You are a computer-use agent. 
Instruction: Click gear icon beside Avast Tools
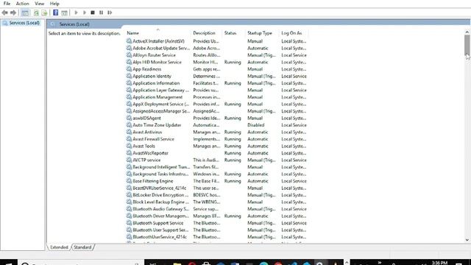[x=129, y=146]
